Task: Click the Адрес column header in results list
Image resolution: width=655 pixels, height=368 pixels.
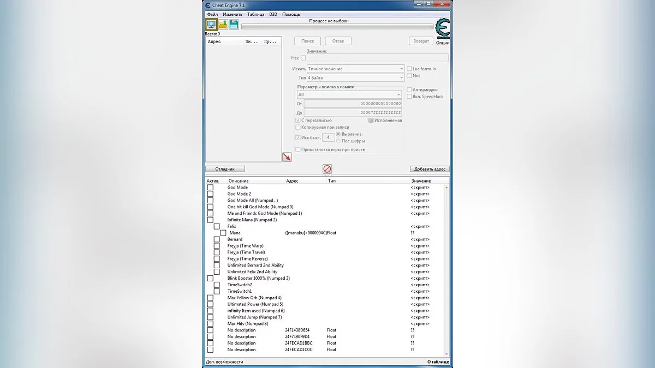Action: coord(215,41)
